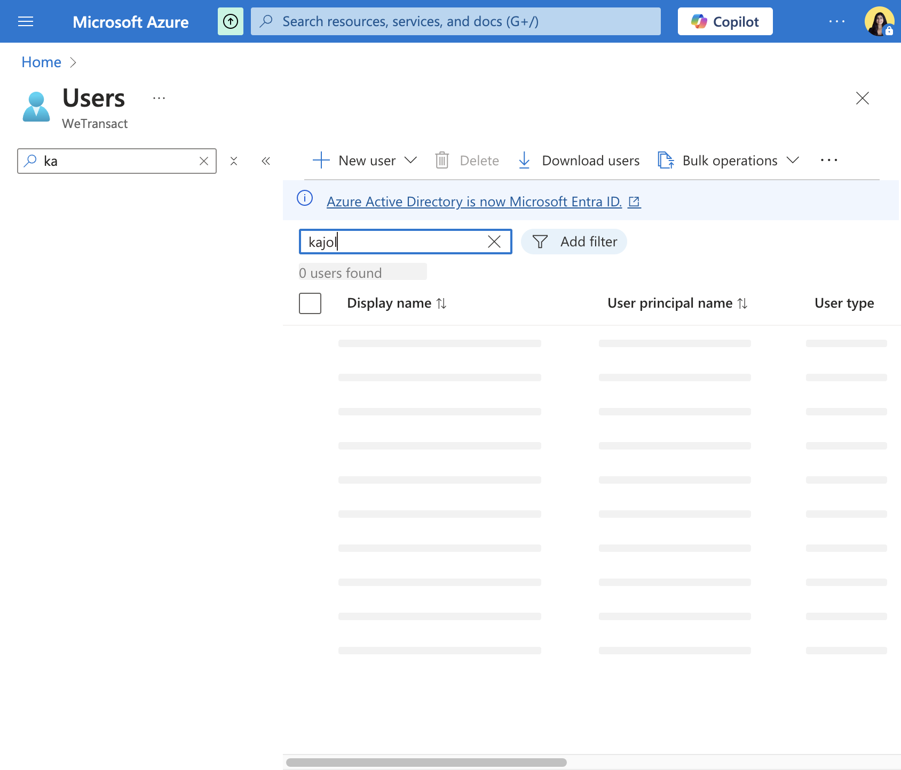
Task: Click the user search box containing 'kajol'
Action: 406,242
